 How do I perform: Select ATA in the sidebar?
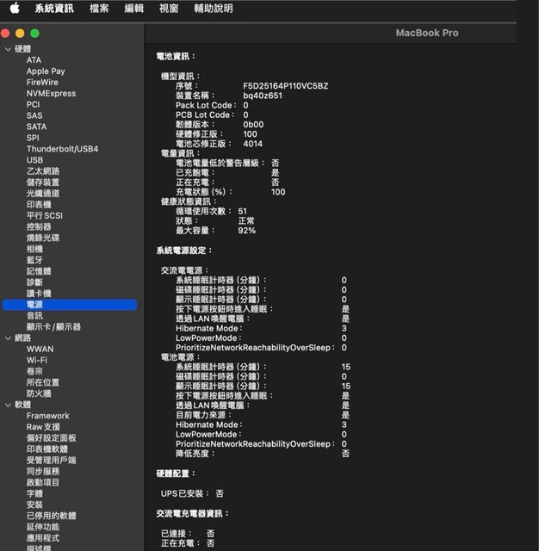pyautogui.click(x=34, y=60)
